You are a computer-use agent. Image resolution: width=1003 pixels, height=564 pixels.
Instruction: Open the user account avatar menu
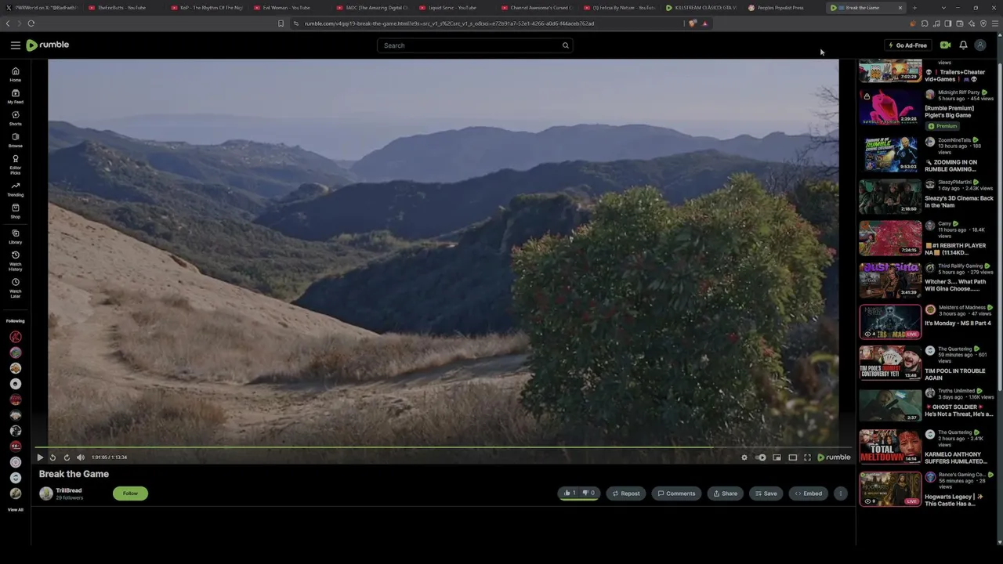(x=979, y=45)
